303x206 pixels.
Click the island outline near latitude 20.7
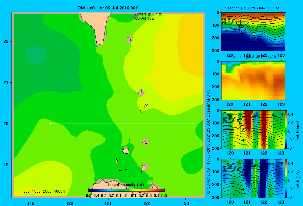(141, 92)
